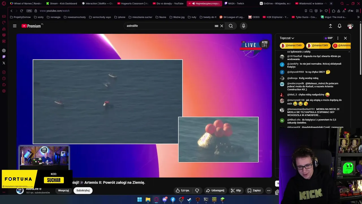This screenshot has height=204, width=362.
Task: Open live chat options three-dot menu
Action: pos(338,38)
